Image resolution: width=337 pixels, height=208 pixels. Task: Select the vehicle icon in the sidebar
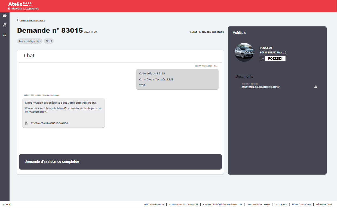coord(5,16)
